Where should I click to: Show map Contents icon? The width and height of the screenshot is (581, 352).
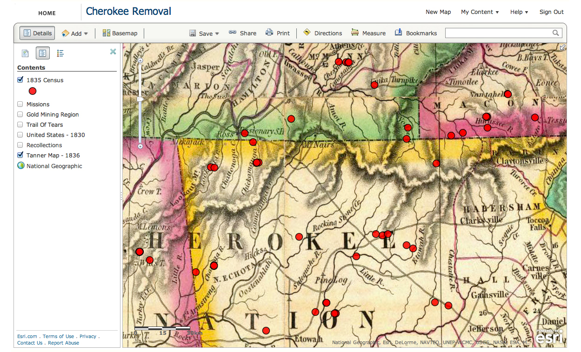tap(43, 53)
